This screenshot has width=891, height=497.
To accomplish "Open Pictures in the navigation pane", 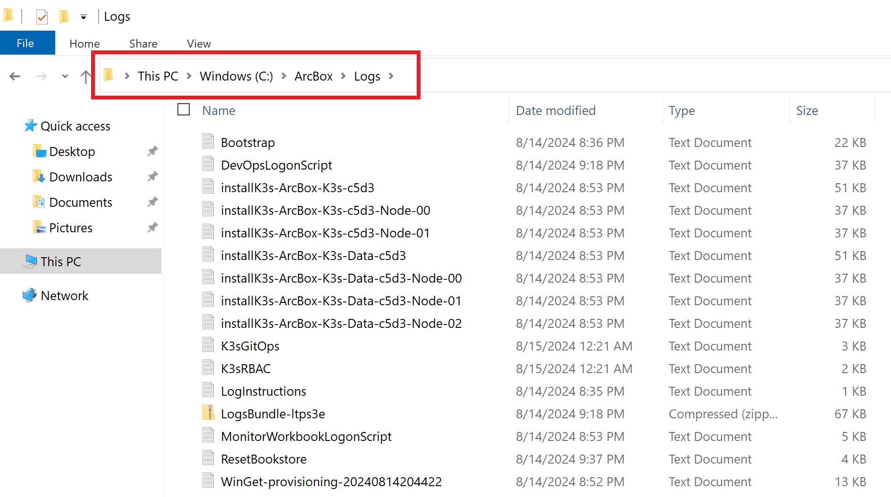I will tap(63, 228).
